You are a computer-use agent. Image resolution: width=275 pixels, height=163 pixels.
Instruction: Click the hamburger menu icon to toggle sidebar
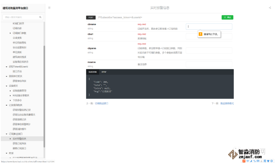click(x=49, y=8)
